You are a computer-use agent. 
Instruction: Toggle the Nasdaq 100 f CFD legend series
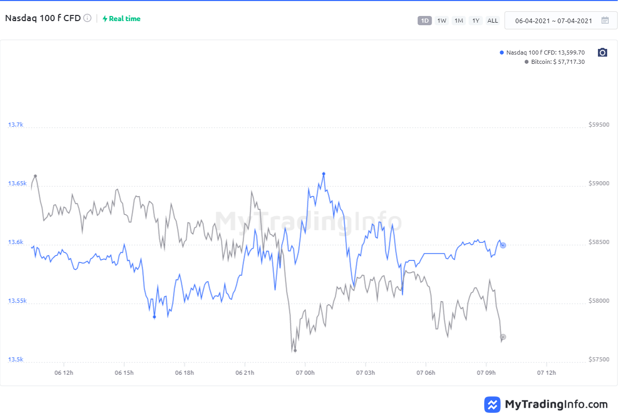pos(542,53)
